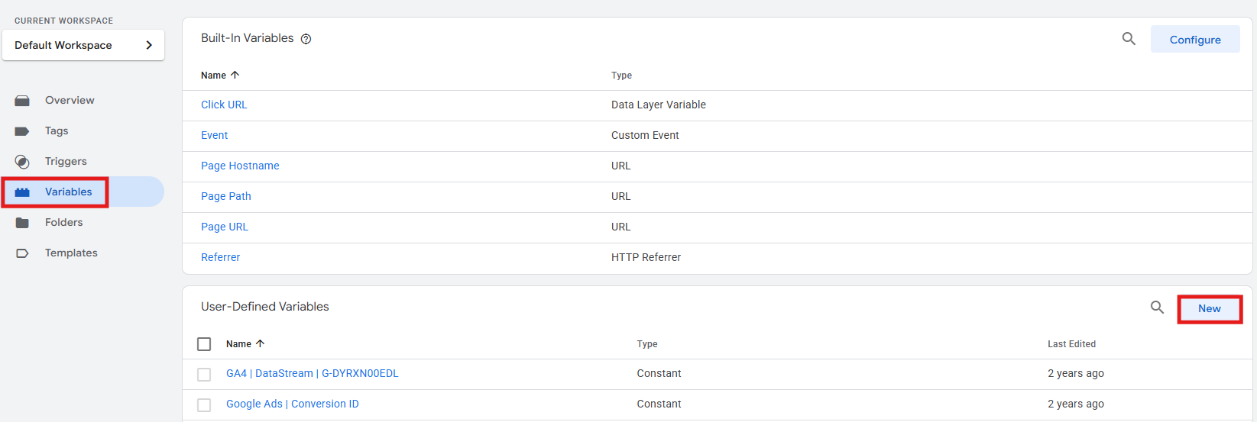This screenshot has width=1257, height=422.
Task: Click the User-Defined Variables Type column header
Action: pyautogui.click(x=646, y=344)
